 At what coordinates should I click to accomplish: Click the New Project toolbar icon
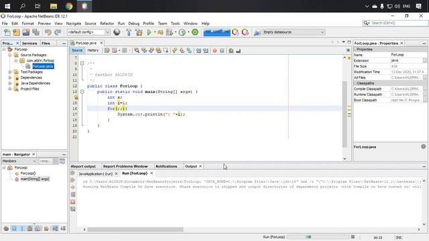[16, 32]
